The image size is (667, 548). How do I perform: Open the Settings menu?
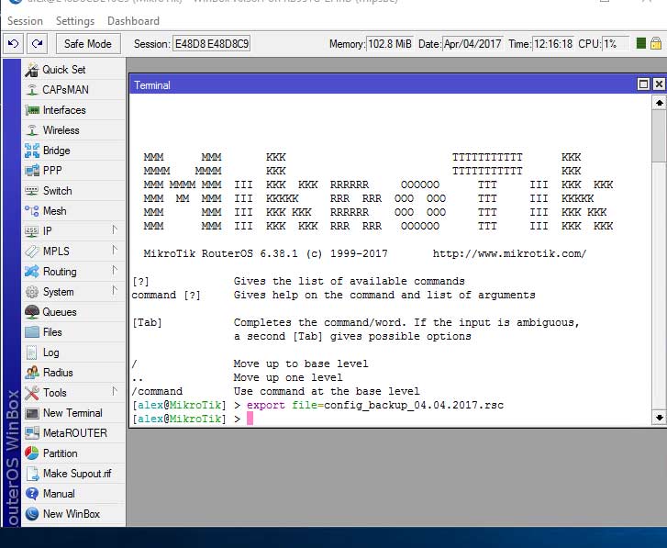click(x=75, y=21)
